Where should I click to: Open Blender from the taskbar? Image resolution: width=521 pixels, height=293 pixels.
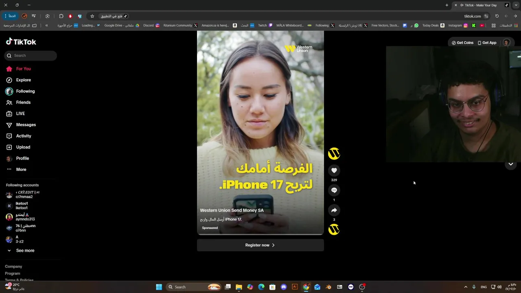(x=328, y=287)
